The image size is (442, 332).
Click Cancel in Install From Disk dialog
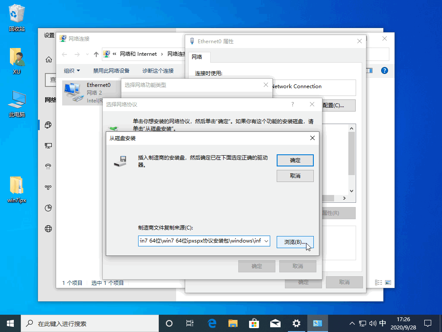coord(295,176)
